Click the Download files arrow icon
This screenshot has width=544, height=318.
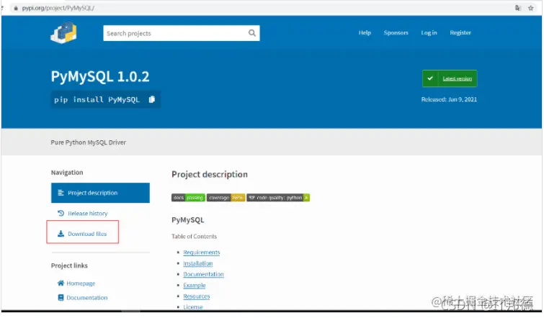coord(61,234)
